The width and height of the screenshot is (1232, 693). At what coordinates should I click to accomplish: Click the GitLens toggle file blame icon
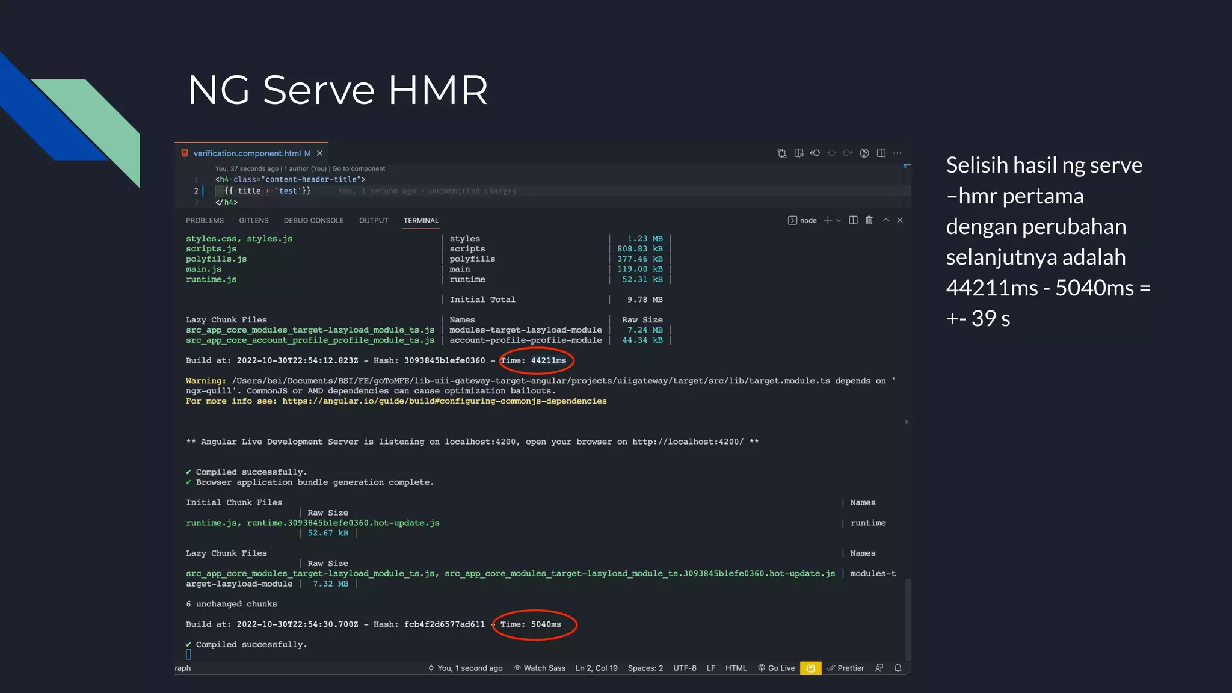(x=864, y=153)
